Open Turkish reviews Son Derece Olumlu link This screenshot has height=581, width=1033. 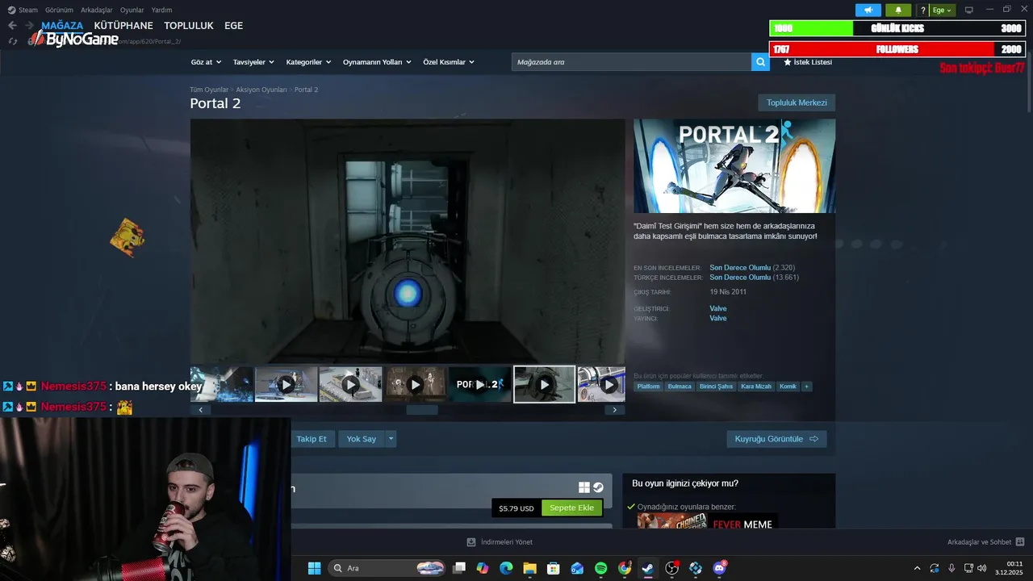coord(740,277)
